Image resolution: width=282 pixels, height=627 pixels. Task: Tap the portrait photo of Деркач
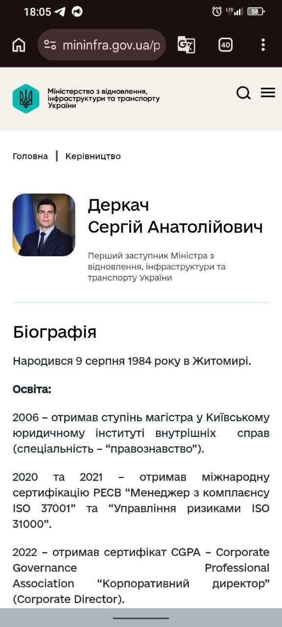44,225
